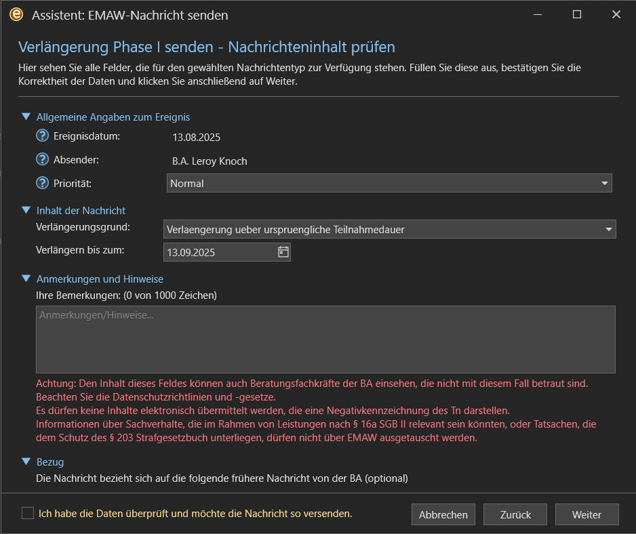Maximize the assistant window

[577, 14]
